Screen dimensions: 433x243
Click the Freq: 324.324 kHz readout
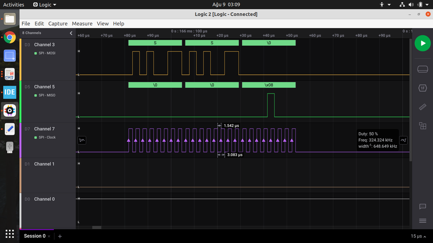375,140
